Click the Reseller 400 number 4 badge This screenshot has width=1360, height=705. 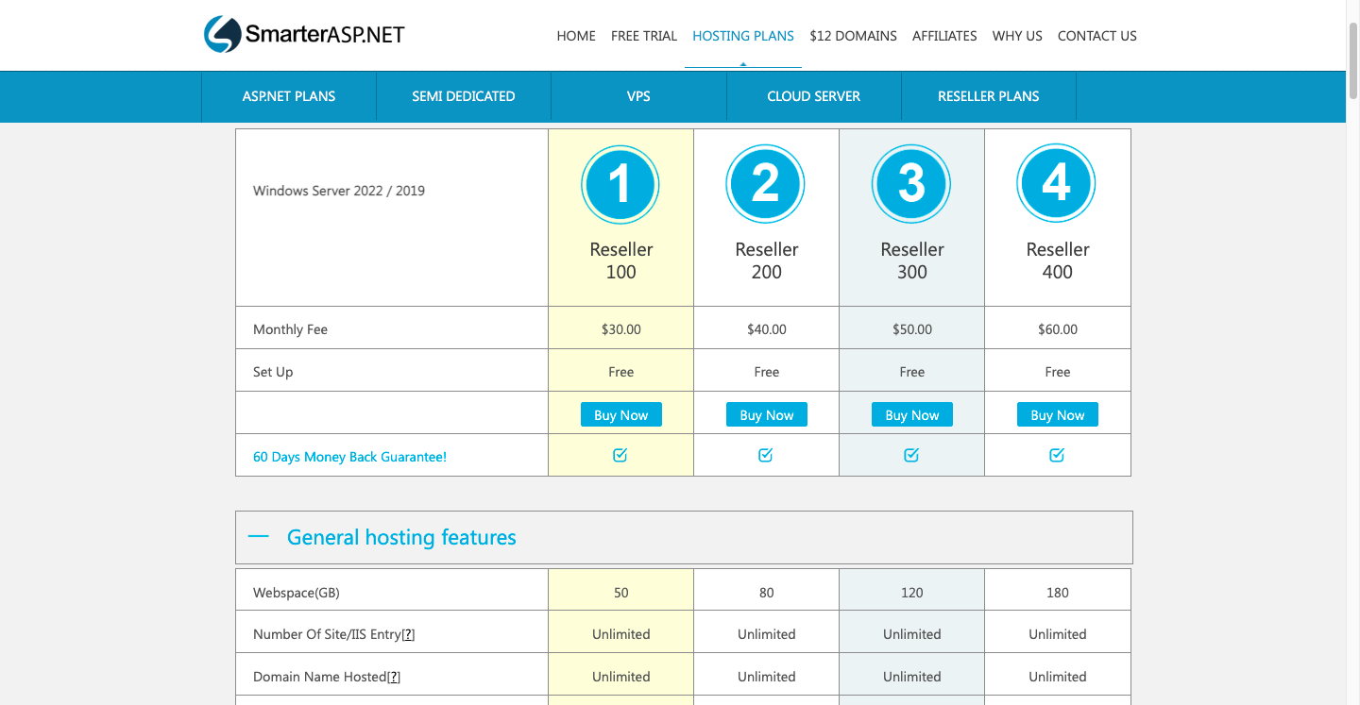coord(1057,184)
